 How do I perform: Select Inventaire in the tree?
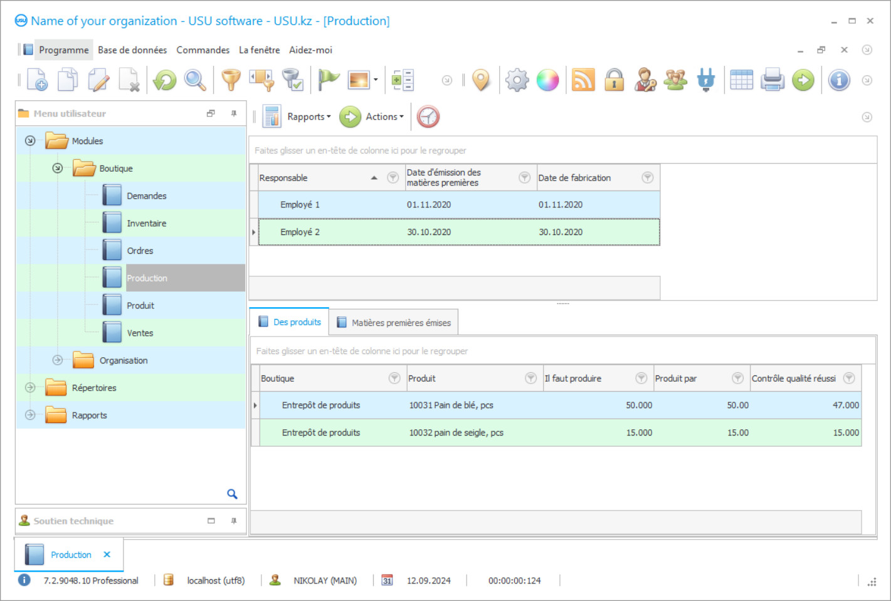pos(147,223)
